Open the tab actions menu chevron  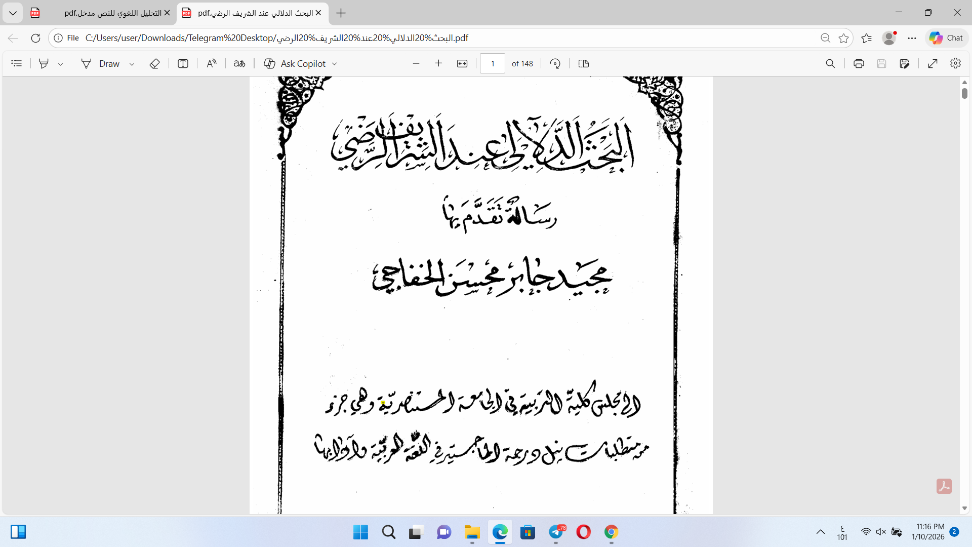[x=13, y=13]
